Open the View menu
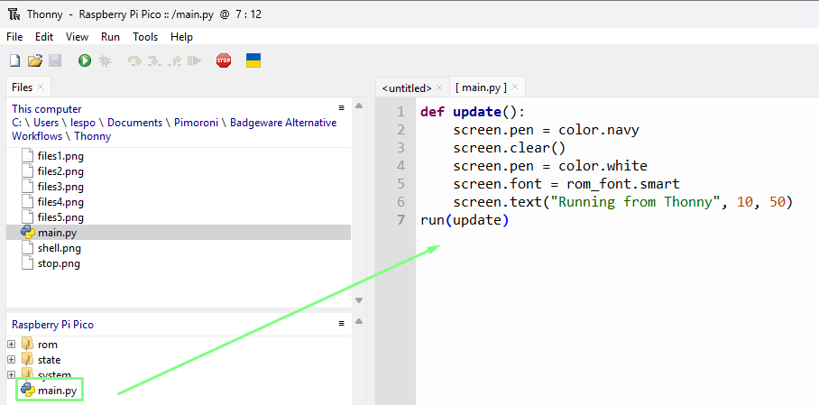This screenshot has height=405, width=819. [78, 37]
